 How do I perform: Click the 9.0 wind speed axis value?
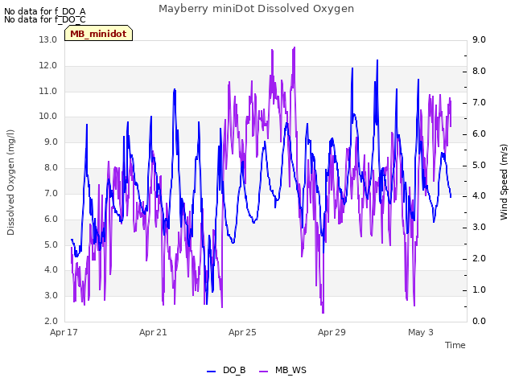coord(480,39)
